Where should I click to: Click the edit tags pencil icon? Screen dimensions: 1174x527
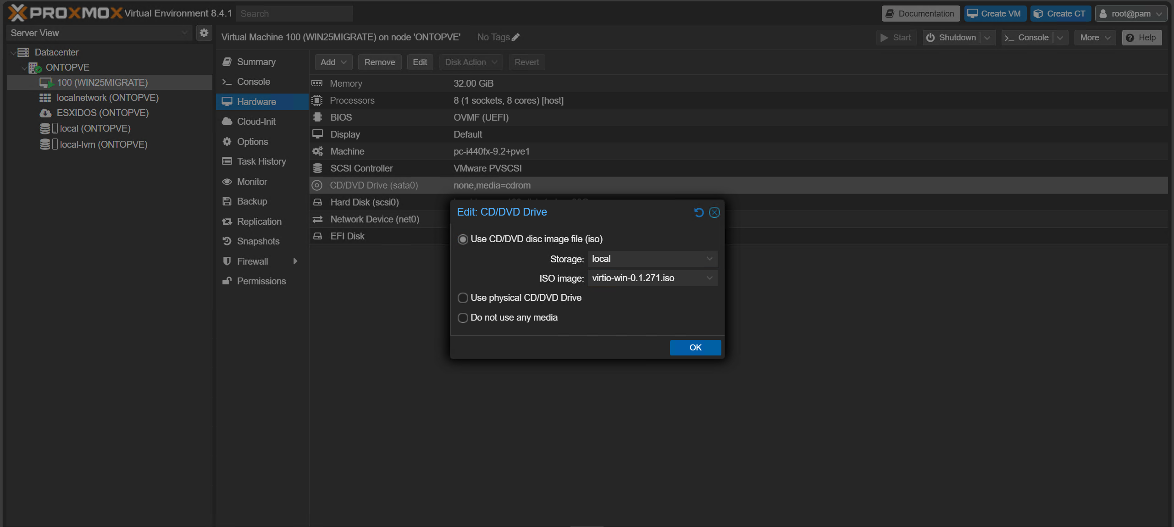[515, 38]
